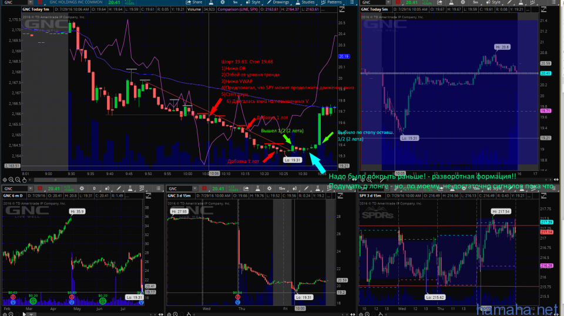This screenshot has height=316, width=564.
Task: Open list menu icon in 6 m D toolbar
Action: point(158,189)
